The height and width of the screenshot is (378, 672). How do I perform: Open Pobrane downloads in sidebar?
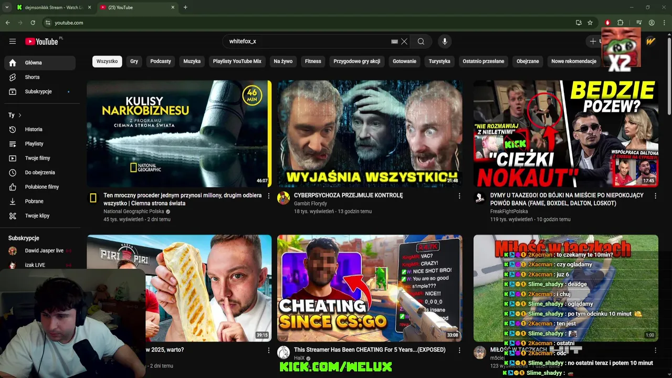click(x=40, y=201)
